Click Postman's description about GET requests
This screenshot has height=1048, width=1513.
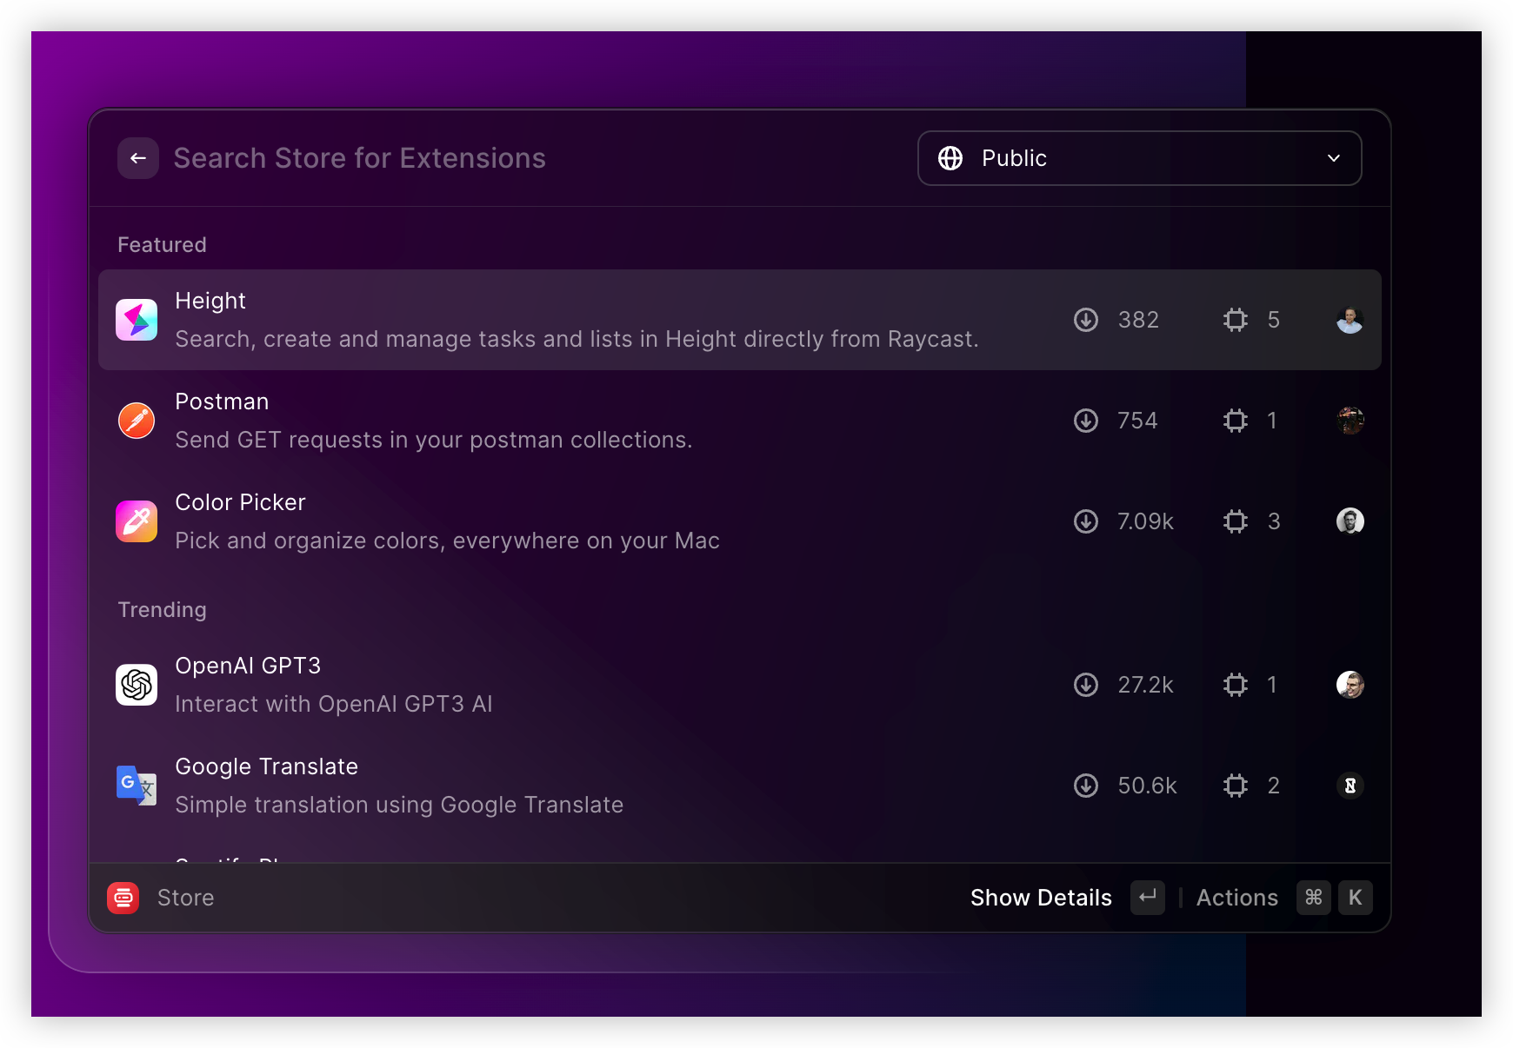434,440
